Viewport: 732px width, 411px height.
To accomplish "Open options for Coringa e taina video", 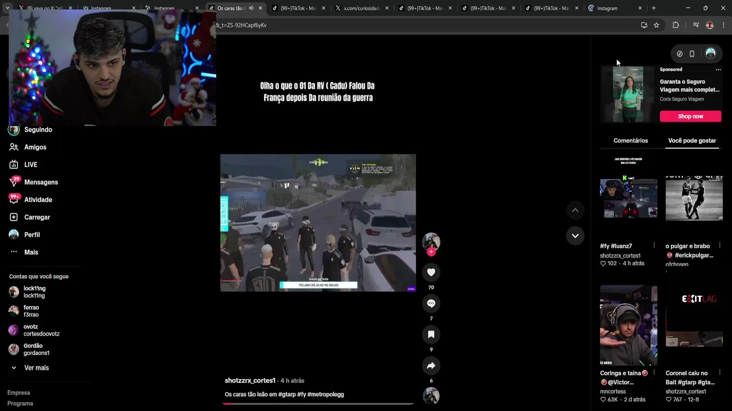I will click(654, 373).
